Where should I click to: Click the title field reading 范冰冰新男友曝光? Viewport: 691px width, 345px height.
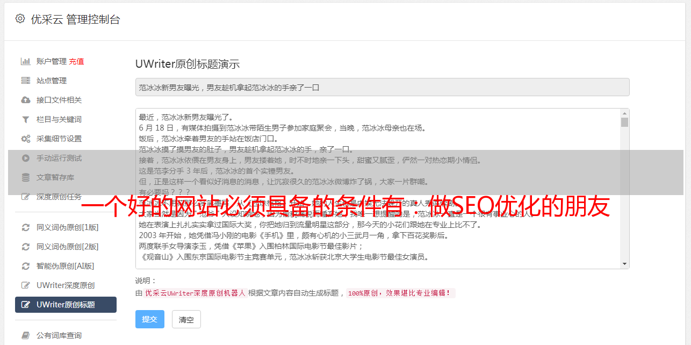click(383, 87)
